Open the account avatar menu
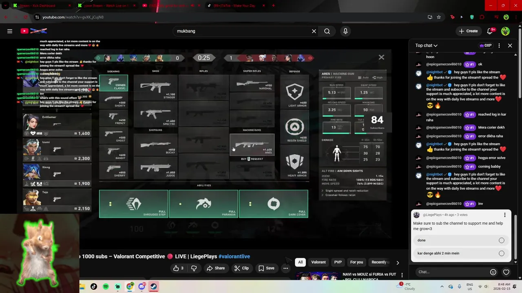 pyautogui.click(x=505, y=31)
